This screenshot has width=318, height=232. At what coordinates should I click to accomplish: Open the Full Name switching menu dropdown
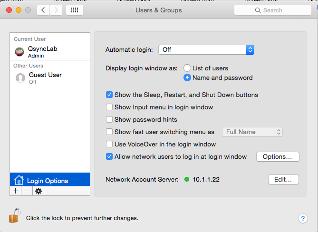(x=252, y=132)
